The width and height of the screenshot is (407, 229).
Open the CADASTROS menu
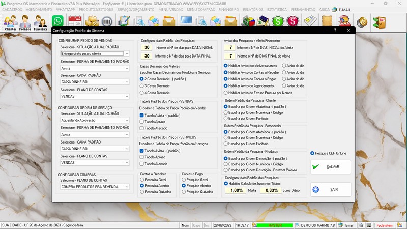(12, 10)
